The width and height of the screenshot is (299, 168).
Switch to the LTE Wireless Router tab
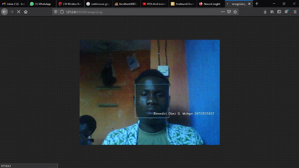tap(70, 4)
